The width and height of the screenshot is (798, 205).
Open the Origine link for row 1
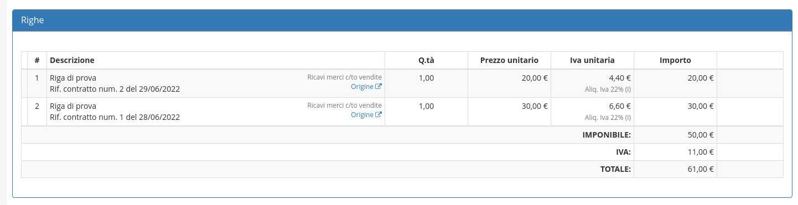click(366, 87)
